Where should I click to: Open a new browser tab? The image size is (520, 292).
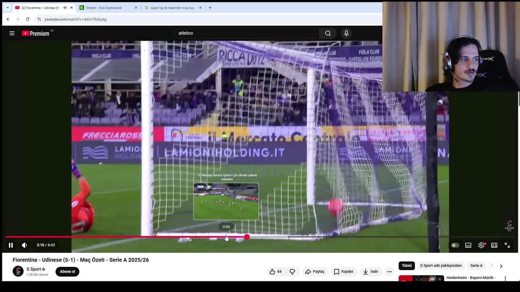(x=210, y=8)
